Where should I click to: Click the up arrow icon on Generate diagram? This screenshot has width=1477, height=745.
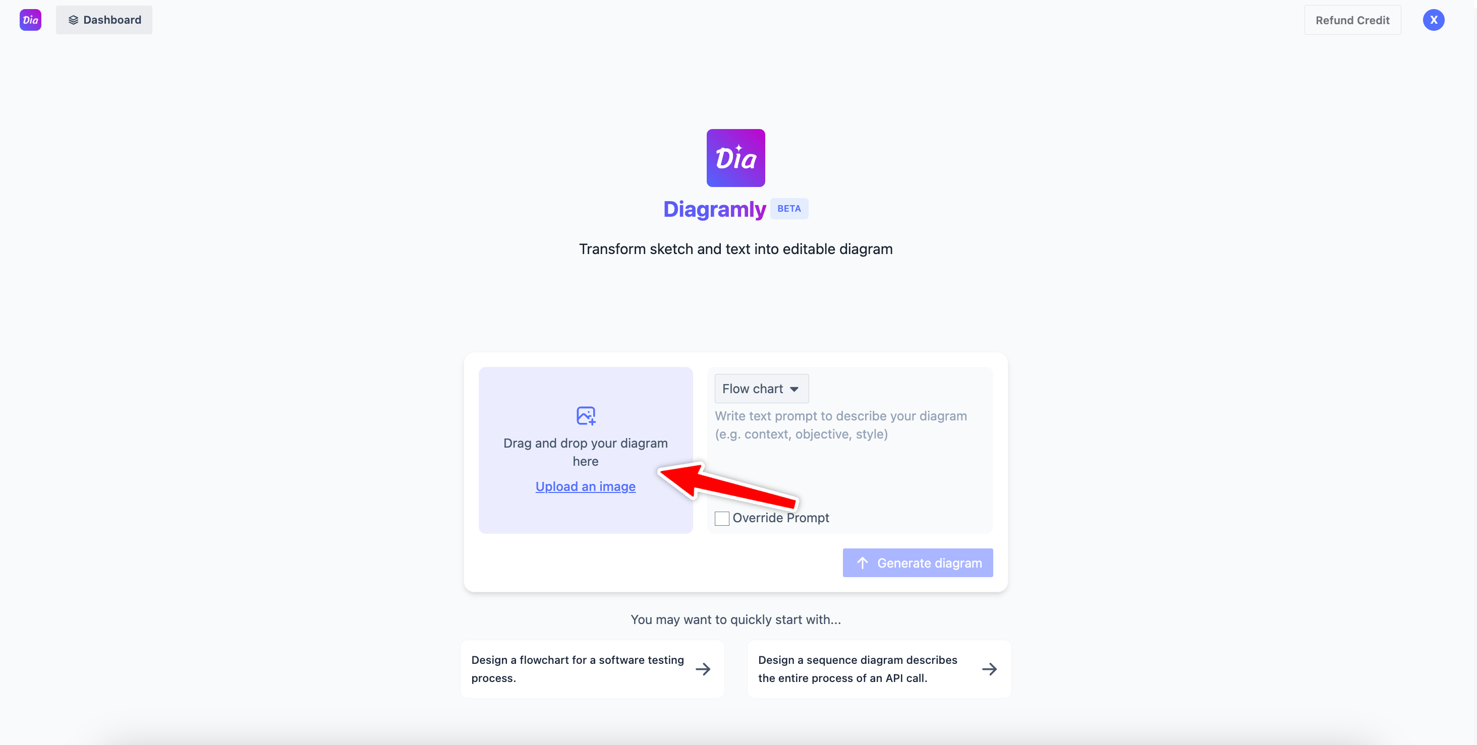coord(863,563)
